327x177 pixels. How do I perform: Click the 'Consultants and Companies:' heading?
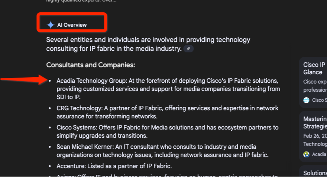pyautogui.click(x=90, y=65)
